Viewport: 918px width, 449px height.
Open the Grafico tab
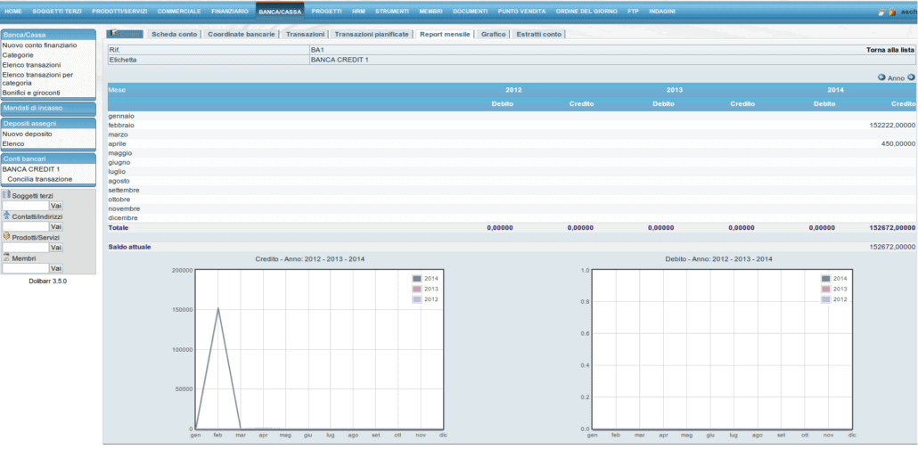point(493,34)
